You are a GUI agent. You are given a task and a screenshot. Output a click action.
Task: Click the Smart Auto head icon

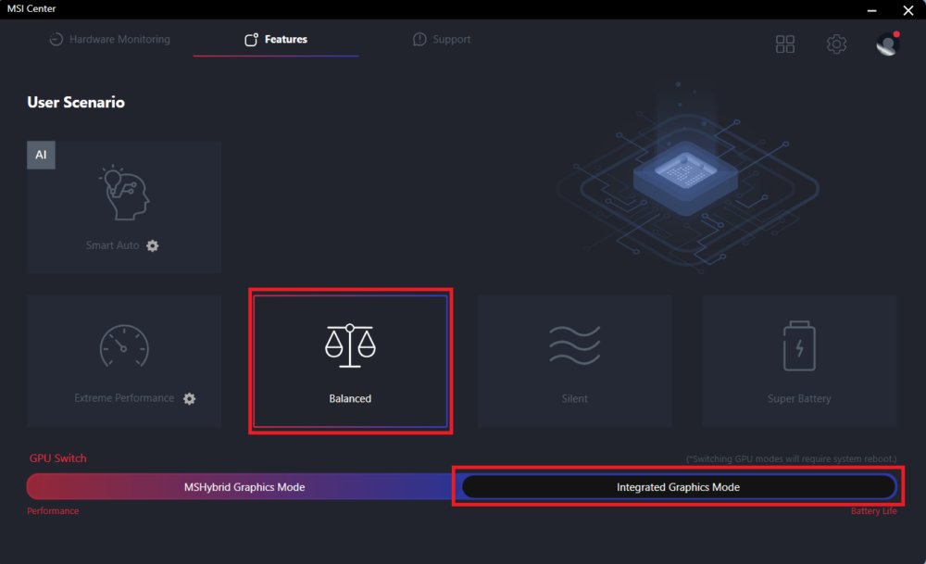[124, 194]
